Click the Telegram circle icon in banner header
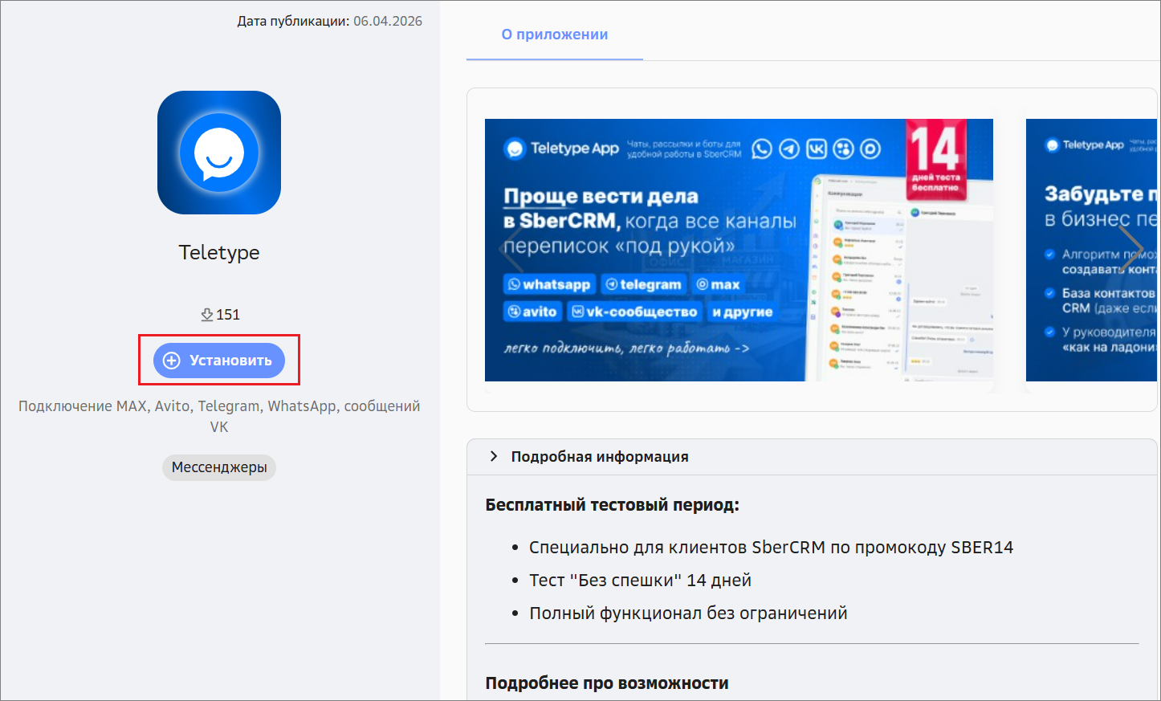The image size is (1161, 701). (789, 149)
